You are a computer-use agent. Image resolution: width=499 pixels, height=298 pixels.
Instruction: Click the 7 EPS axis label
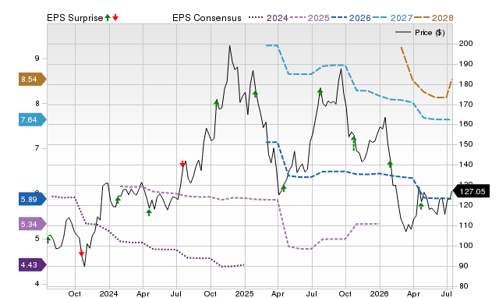pos(37,148)
